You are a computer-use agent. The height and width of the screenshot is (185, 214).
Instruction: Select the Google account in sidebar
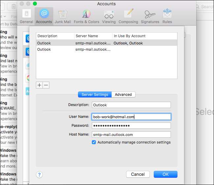[28, 78]
